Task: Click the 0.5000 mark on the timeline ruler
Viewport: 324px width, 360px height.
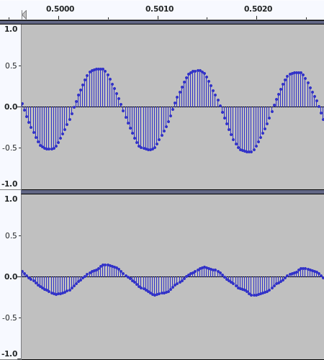Action: pyautogui.click(x=60, y=9)
